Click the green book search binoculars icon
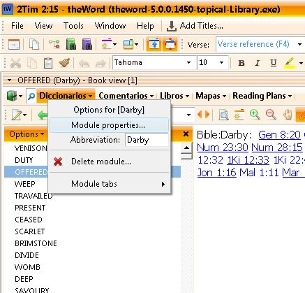The width and height of the screenshot is (305, 293). 71,44
